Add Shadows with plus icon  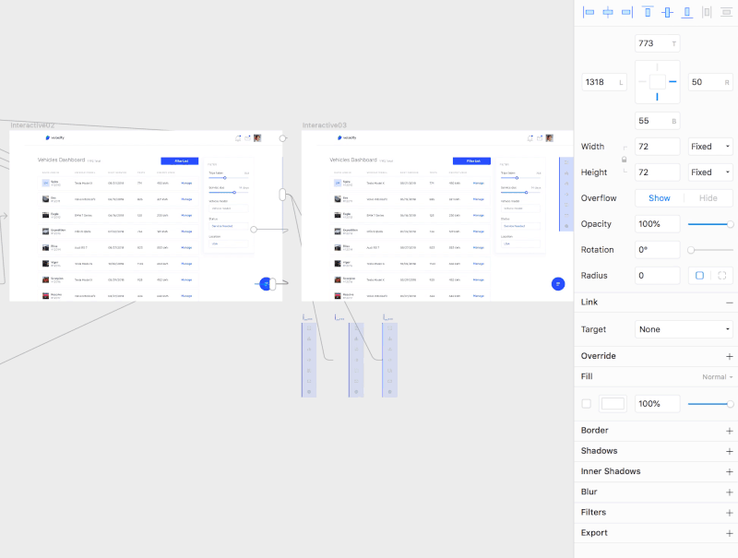[x=729, y=452]
